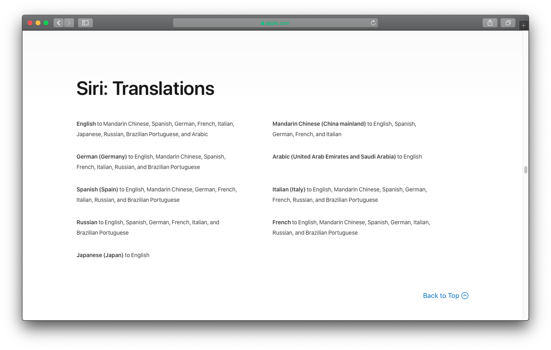Open a new tab with plus button
Screen dimensions: 551x350
pos(523,26)
